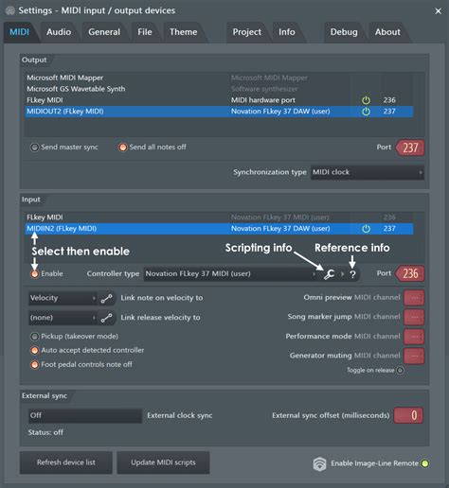
Task: Click Update MIDI scripts button
Action: [163, 462]
